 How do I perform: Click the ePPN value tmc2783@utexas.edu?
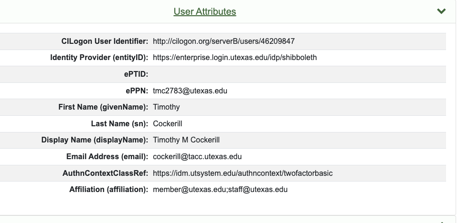coord(190,91)
